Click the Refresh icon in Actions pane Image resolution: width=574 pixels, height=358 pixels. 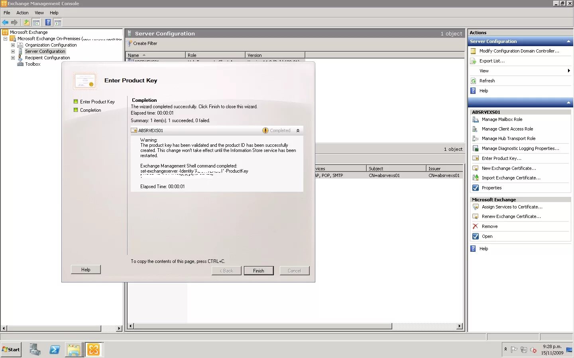473,81
